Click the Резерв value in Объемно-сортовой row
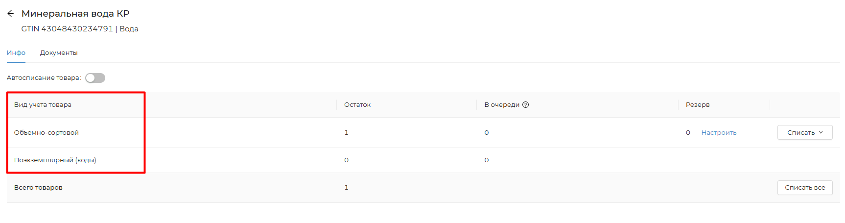The width and height of the screenshot is (845, 223). [x=688, y=133]
